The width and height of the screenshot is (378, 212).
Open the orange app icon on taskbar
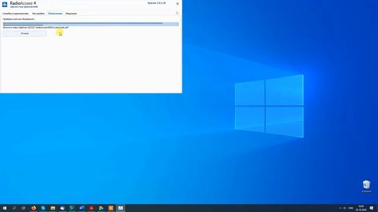click(x=110, y=208)
